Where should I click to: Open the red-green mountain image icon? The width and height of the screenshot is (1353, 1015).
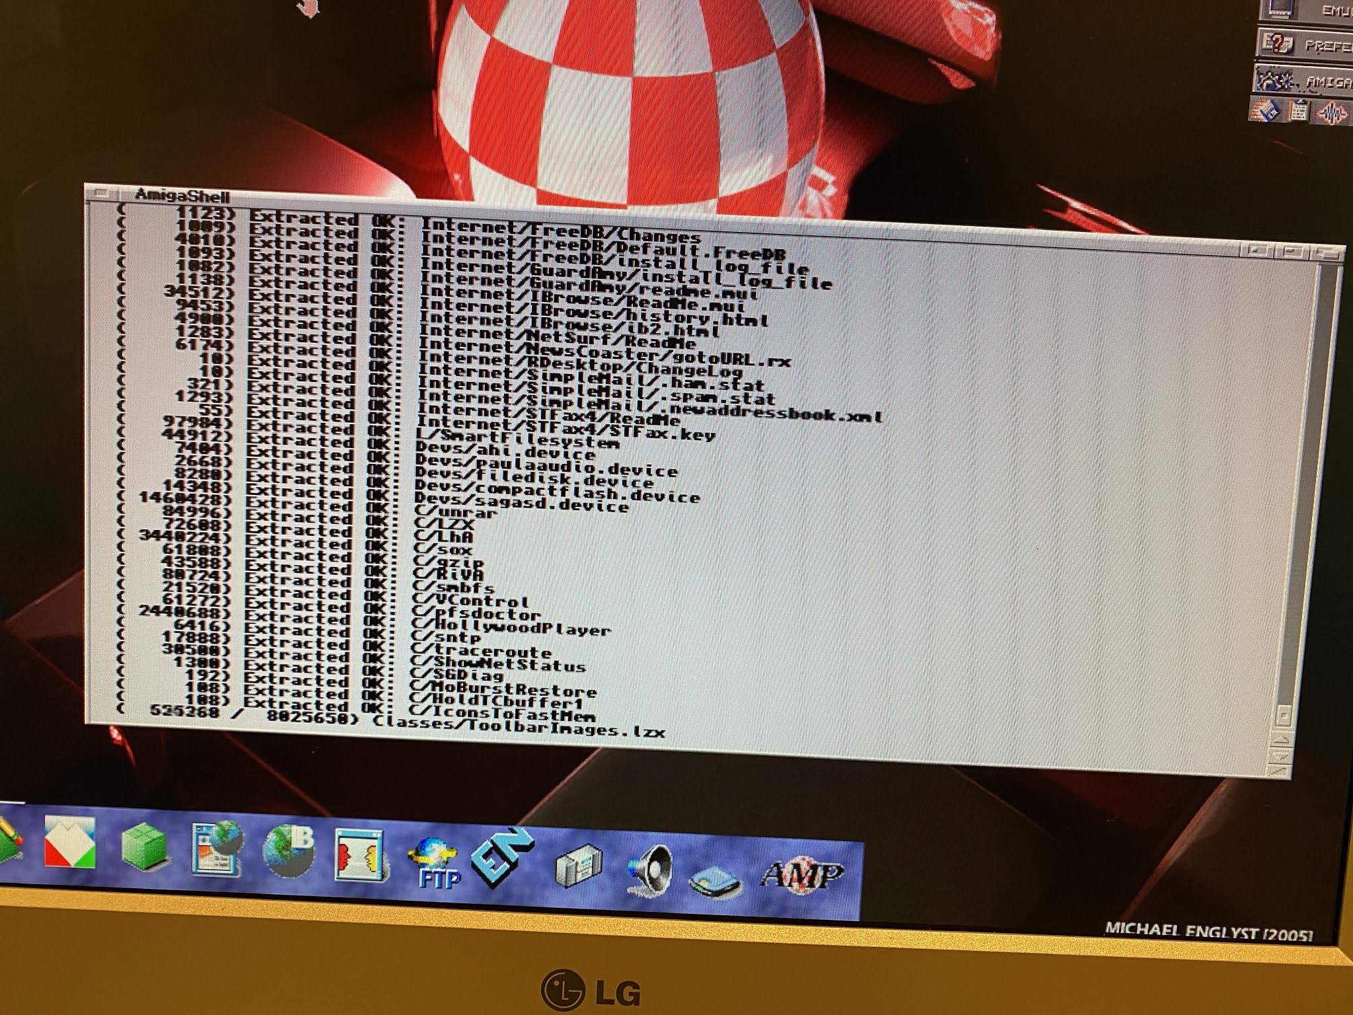tap(70, 842)
